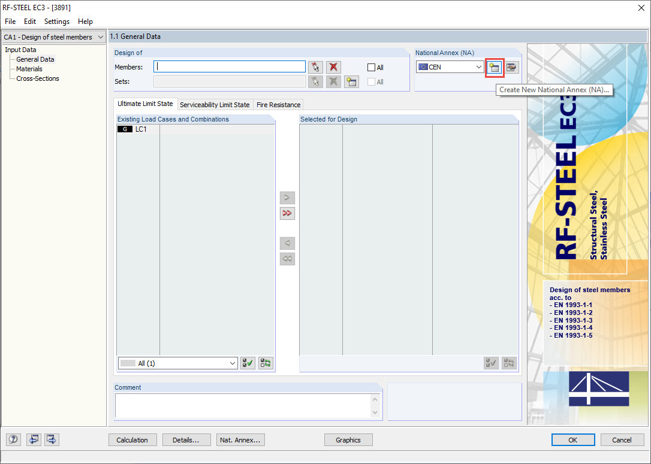Select all existing load cases with check icon
This screenshot has width=651, height=464.
tap(248, 363)
